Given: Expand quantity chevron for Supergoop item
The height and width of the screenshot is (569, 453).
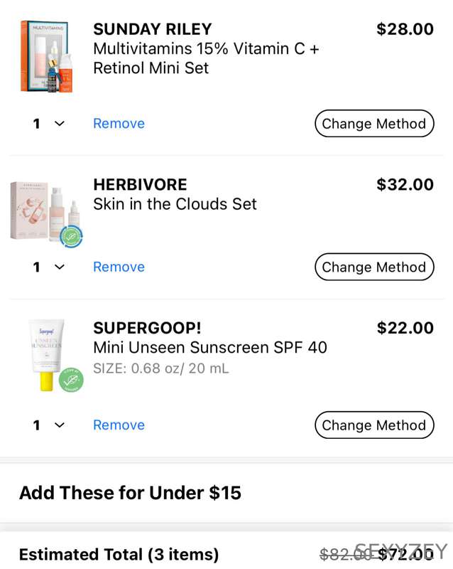Looking at the screenshot, I should [60, 425].
